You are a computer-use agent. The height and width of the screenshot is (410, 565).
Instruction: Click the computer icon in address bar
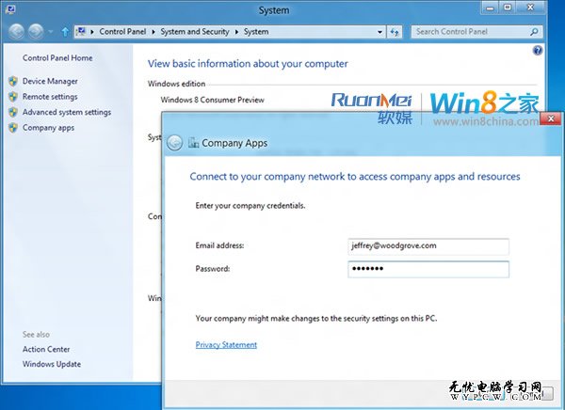point(81,31)
